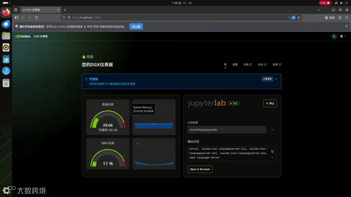This screenshot has height=197, width=351.
Task: Click the GPU utilization history chart
Action: (x=154, y=154)
